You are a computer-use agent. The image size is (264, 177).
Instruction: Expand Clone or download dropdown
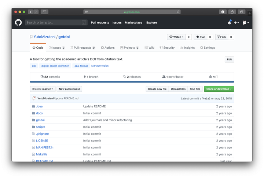point(219,89)
